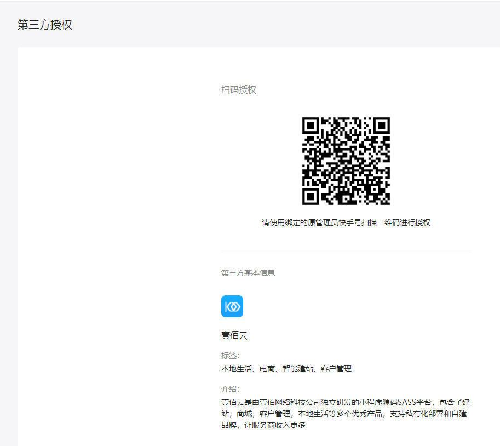Click the 壹佰云 blue app logo icon
Image resolution: width=500 pixels, height=446 pixels.
pyautogui.click(x=232, y=306)
